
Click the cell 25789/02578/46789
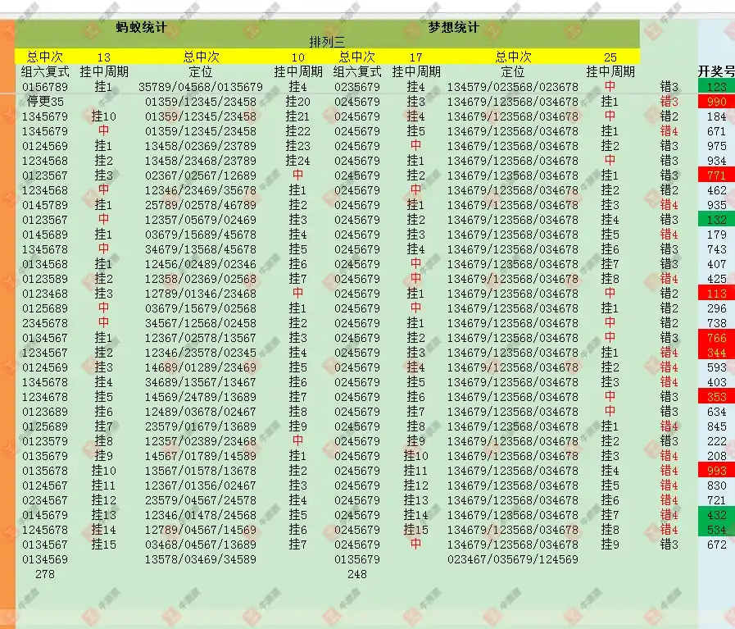(201, 205)
